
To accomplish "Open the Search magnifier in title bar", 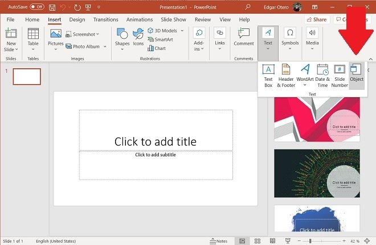I will [248, 7].
